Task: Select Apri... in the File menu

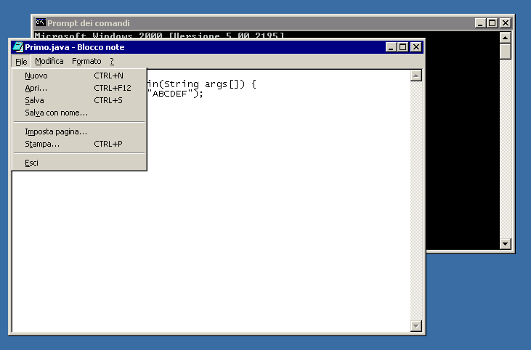Action: [x=36, y=88]
